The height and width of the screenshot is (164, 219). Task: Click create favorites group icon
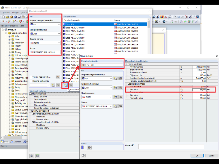(x=53, y=85)
